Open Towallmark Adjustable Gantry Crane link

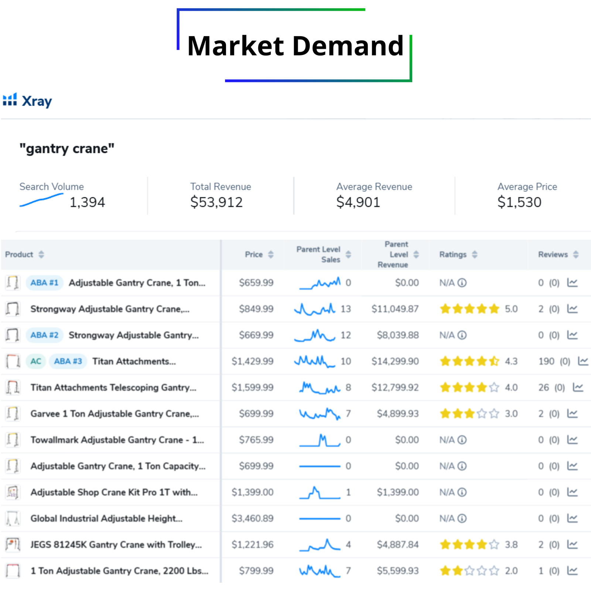[117, 440]
